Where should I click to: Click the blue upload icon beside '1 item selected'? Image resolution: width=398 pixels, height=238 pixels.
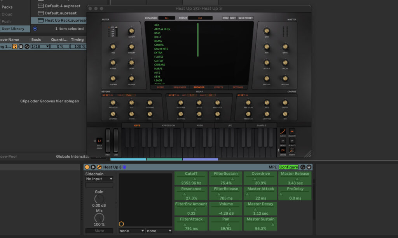point(35,29)
